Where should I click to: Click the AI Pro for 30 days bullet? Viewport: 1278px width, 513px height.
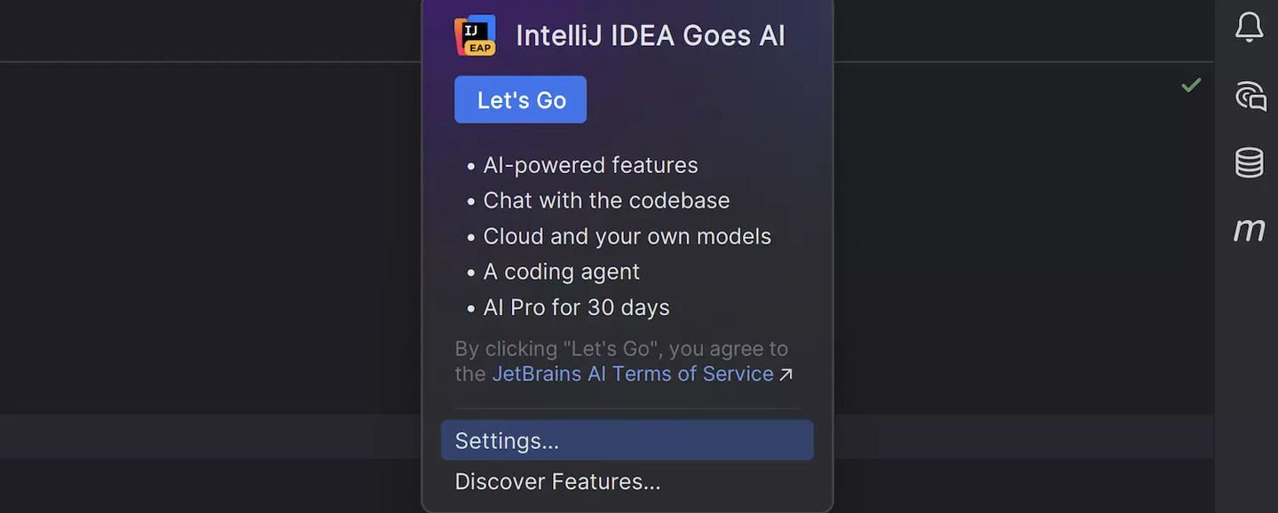pyautogui.click(x=576, y=307)
